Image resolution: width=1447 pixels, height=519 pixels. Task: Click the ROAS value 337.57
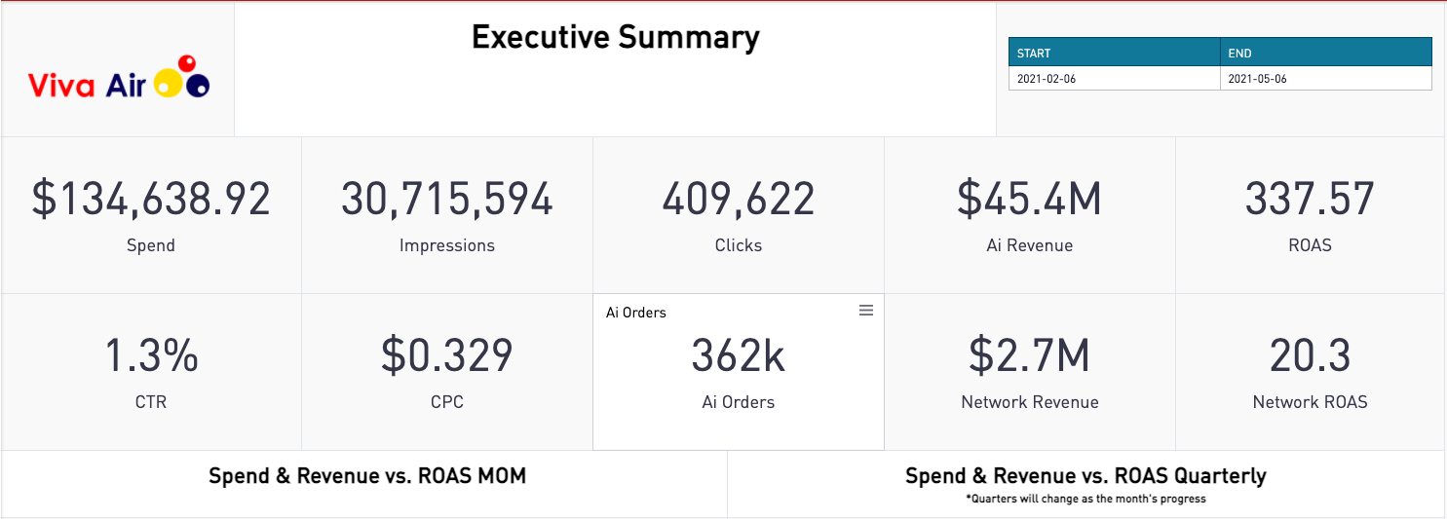click(1310, 199)
